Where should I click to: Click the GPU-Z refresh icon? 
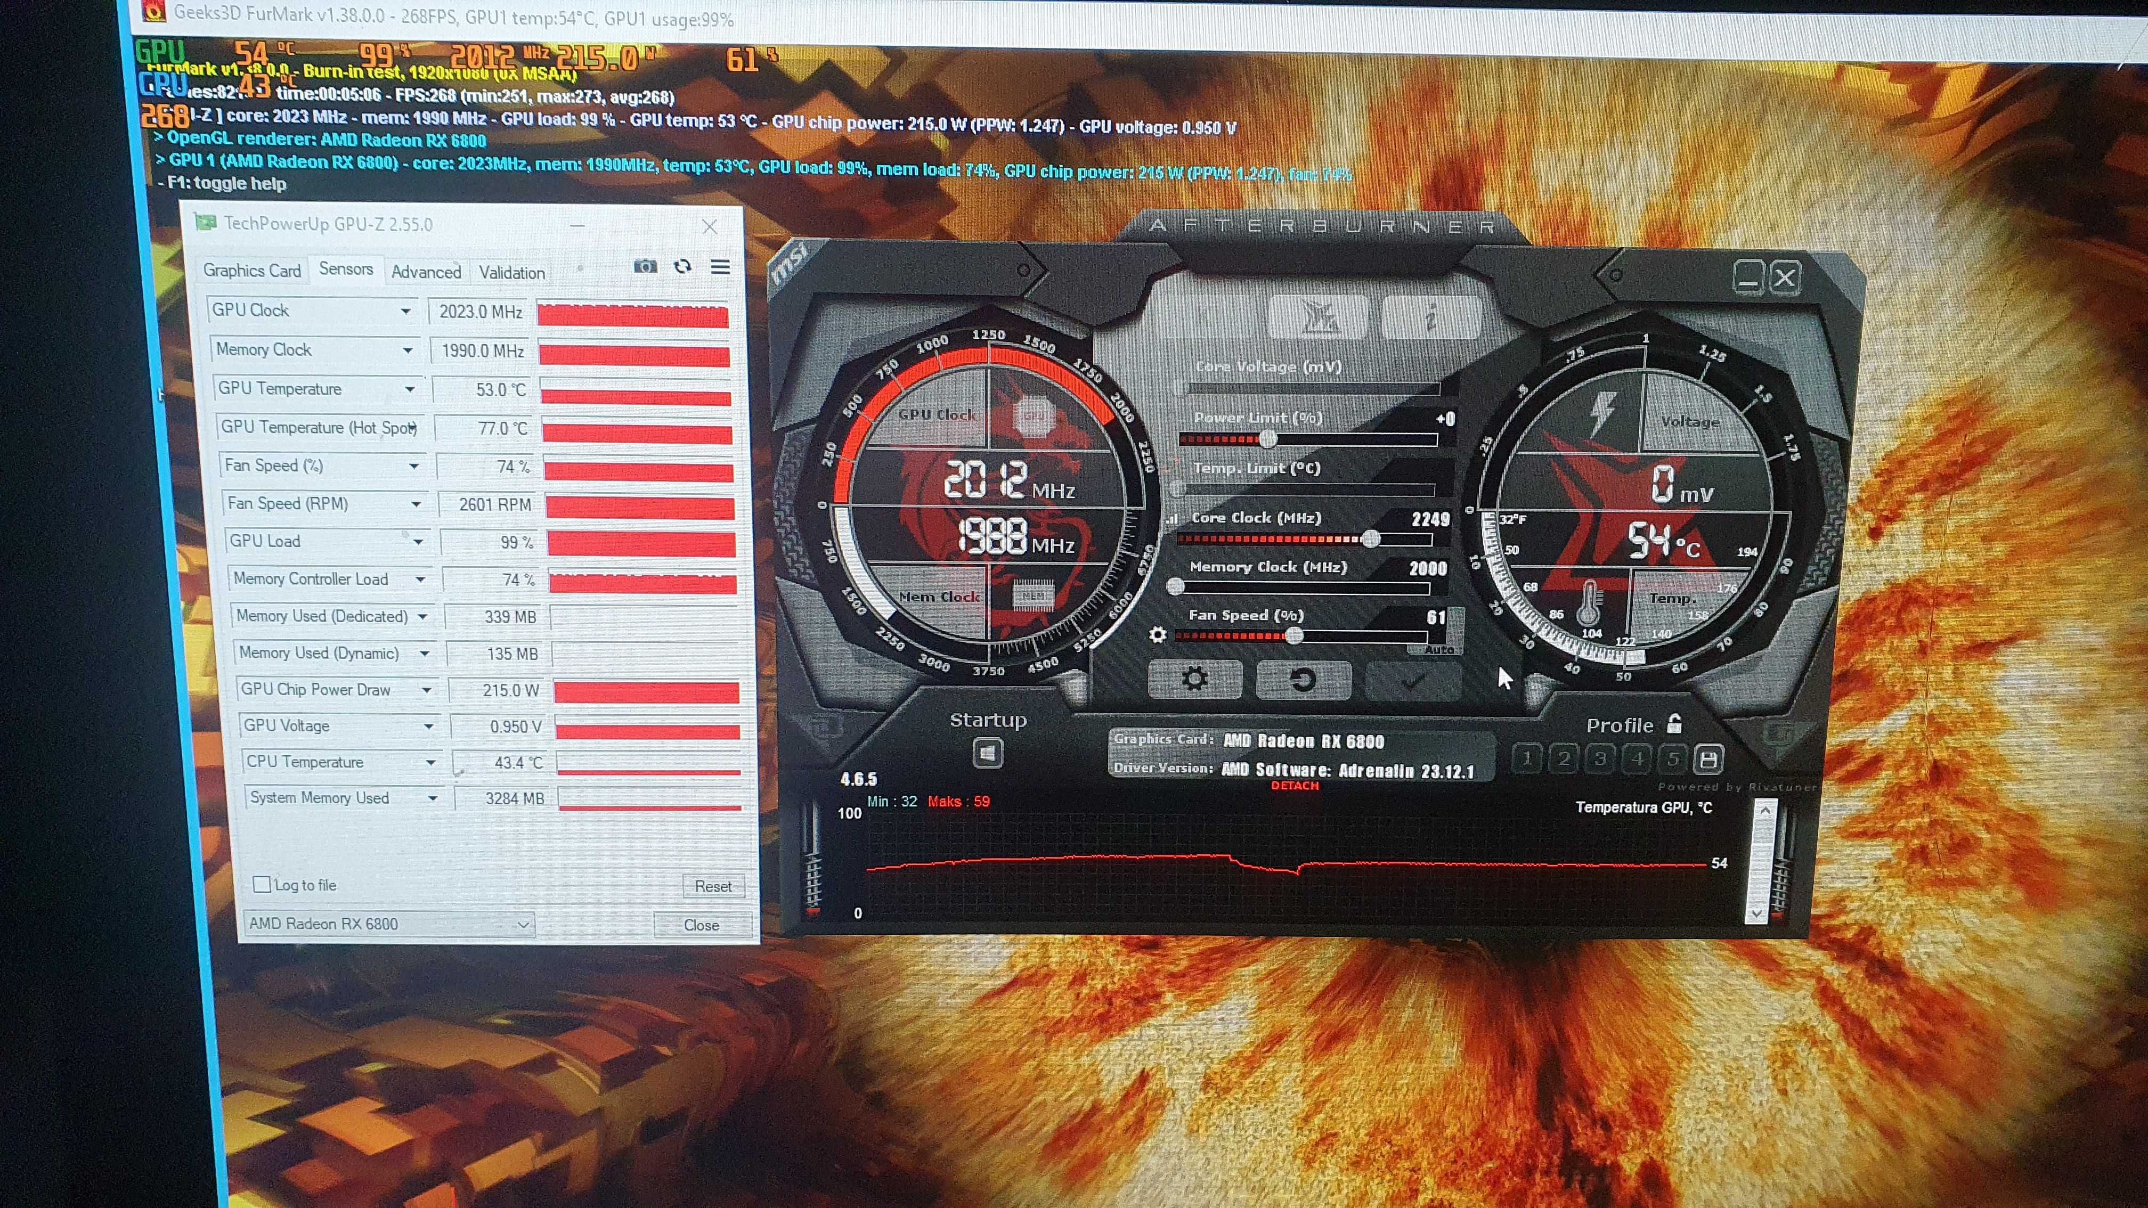pos(683,267)
